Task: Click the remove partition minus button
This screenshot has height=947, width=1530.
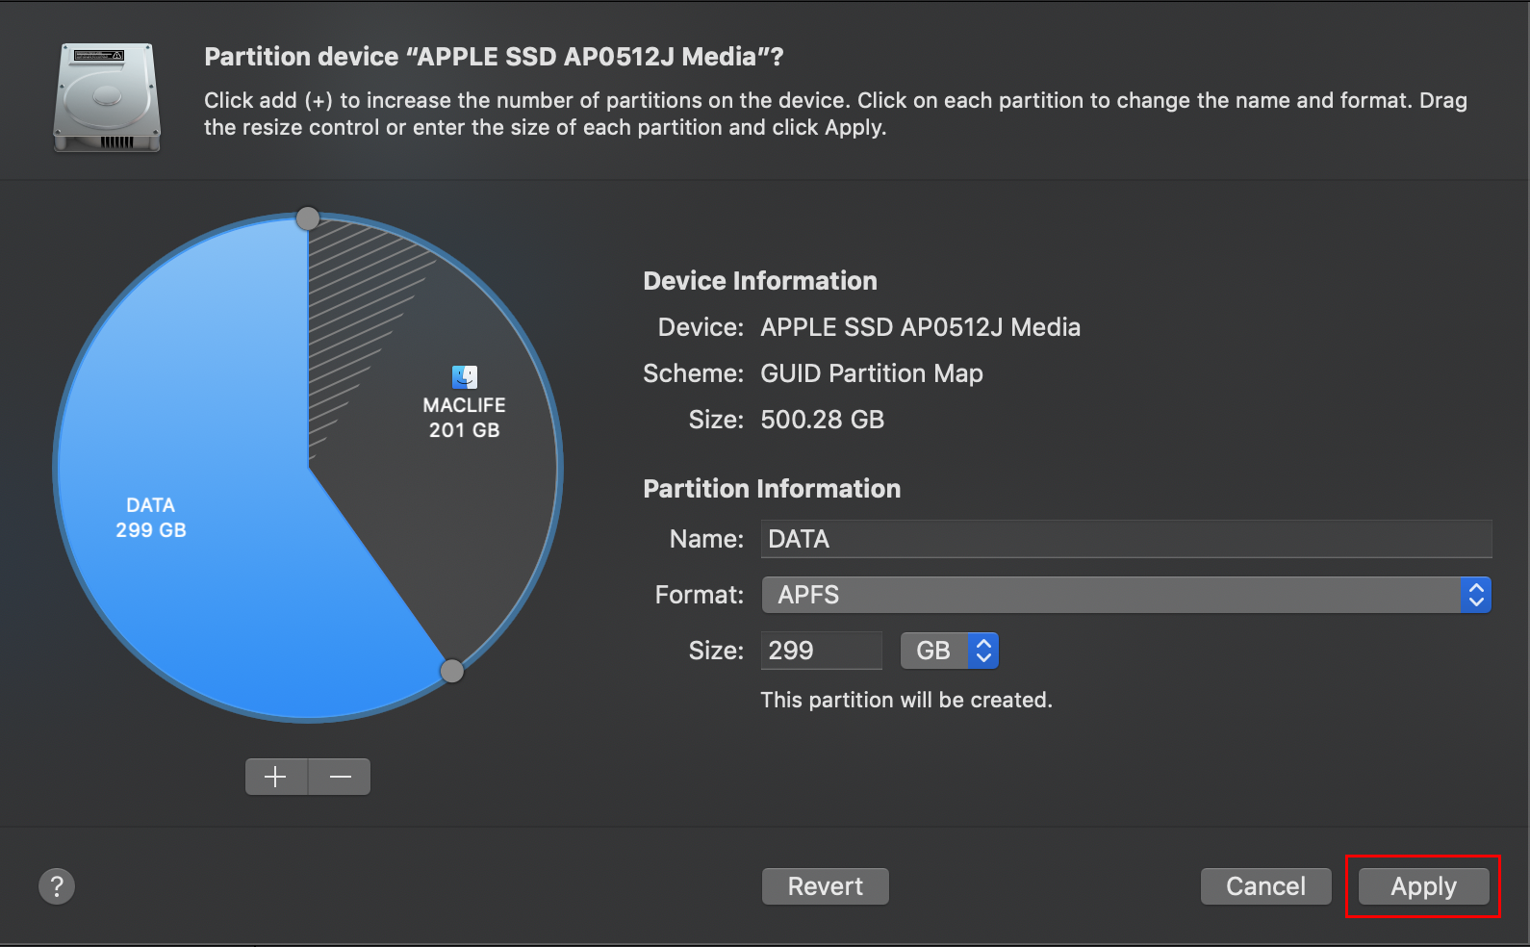Action: tap(340, 777)
